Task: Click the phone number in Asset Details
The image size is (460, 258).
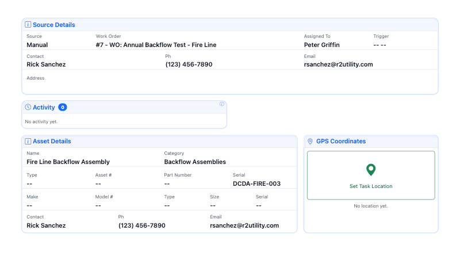Action: 141,226
